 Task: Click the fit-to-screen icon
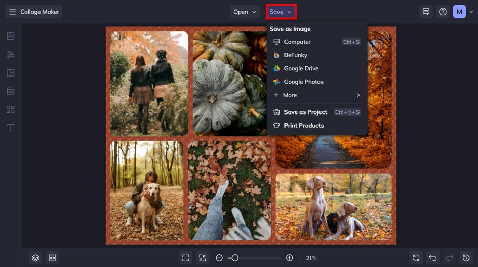[x=186, y=258]
